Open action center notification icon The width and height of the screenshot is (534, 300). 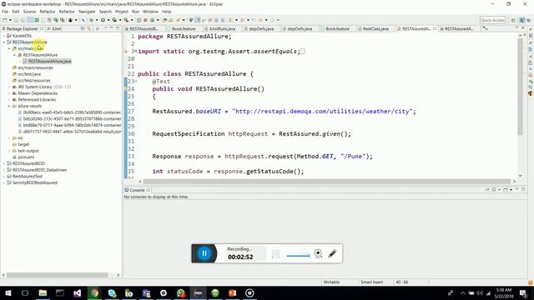(523, 292)
